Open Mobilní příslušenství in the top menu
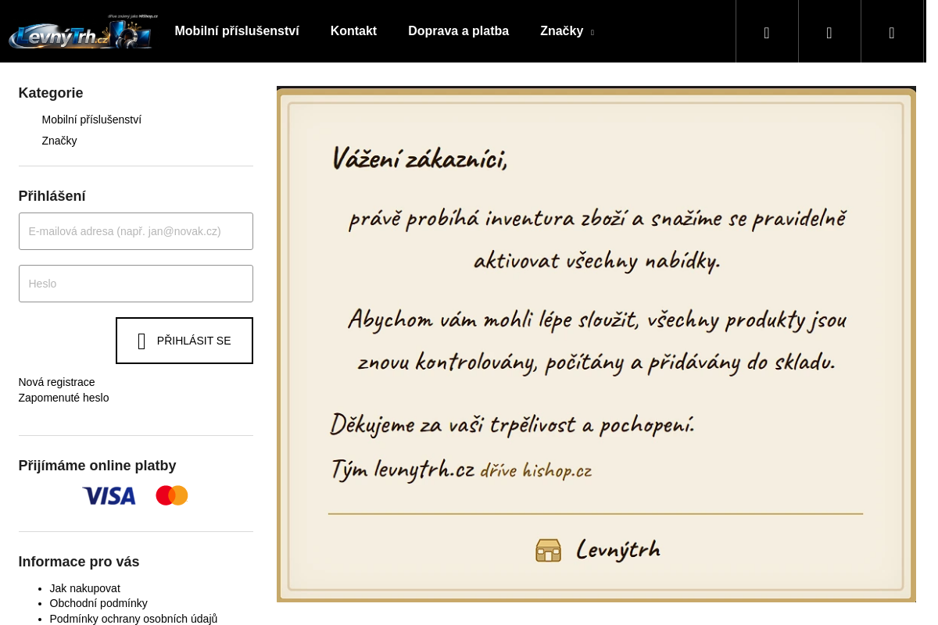The image size is (938, 625). (237, 31)
